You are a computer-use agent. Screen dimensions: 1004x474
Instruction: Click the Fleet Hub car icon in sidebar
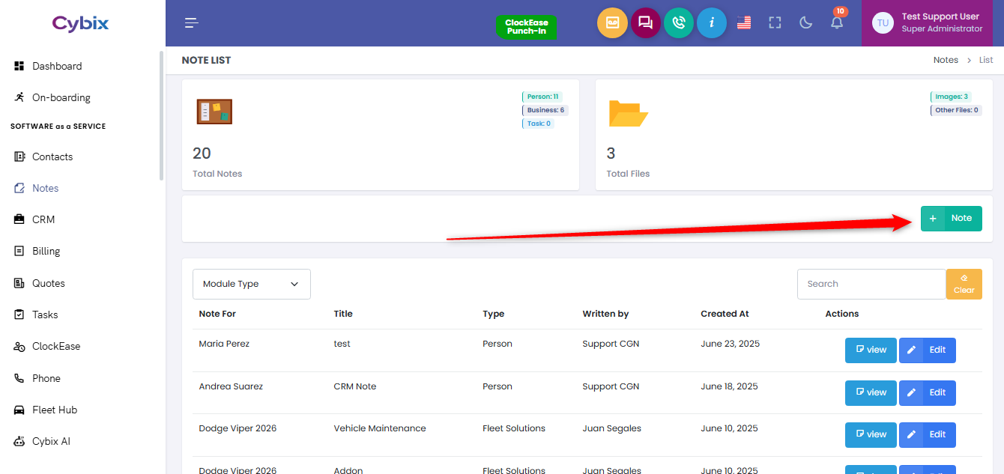pyautogui.click(x=19, y=410)
